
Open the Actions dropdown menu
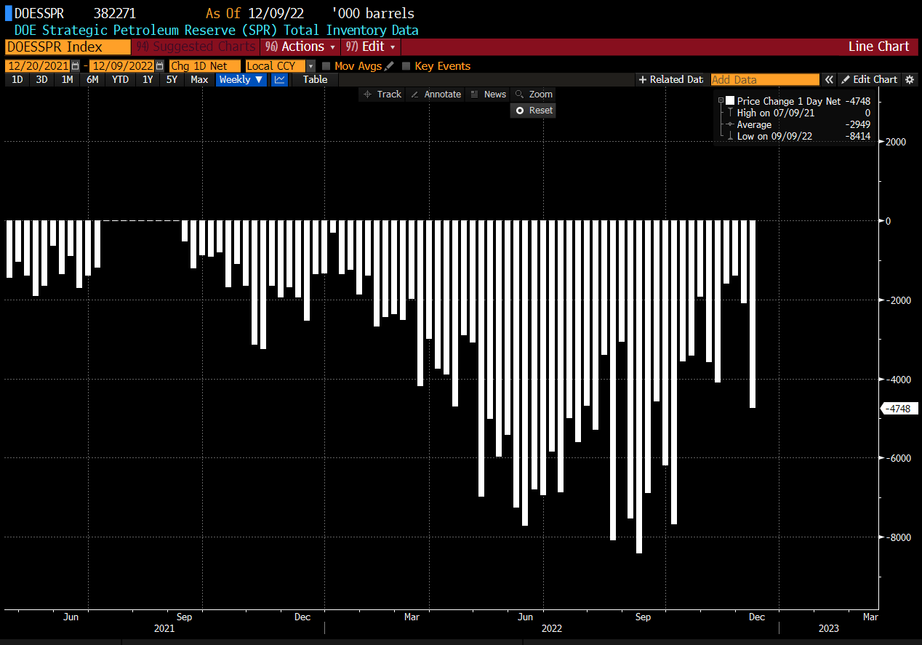300,47
